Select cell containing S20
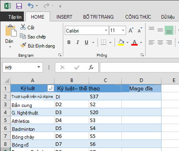This screenshot has width=179, height=151. [105, 112]
